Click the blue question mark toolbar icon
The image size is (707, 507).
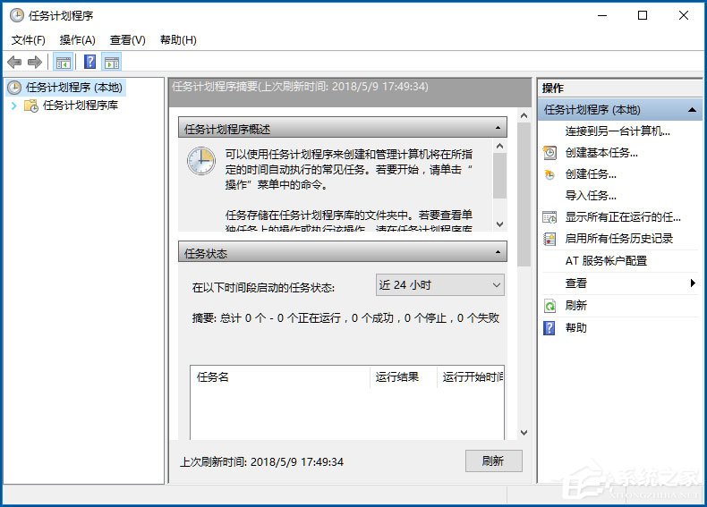click(90, 62)
